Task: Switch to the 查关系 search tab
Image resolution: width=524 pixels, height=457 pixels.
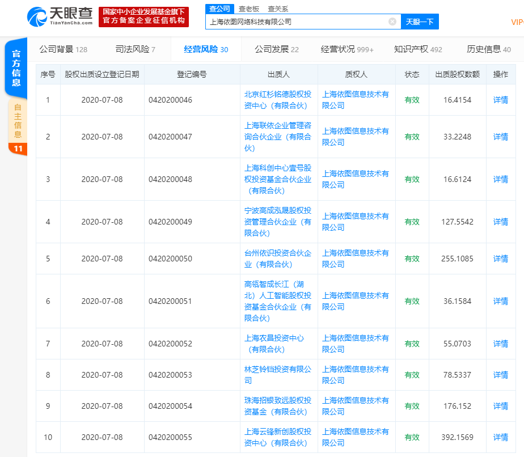Action: pos(278,9)
